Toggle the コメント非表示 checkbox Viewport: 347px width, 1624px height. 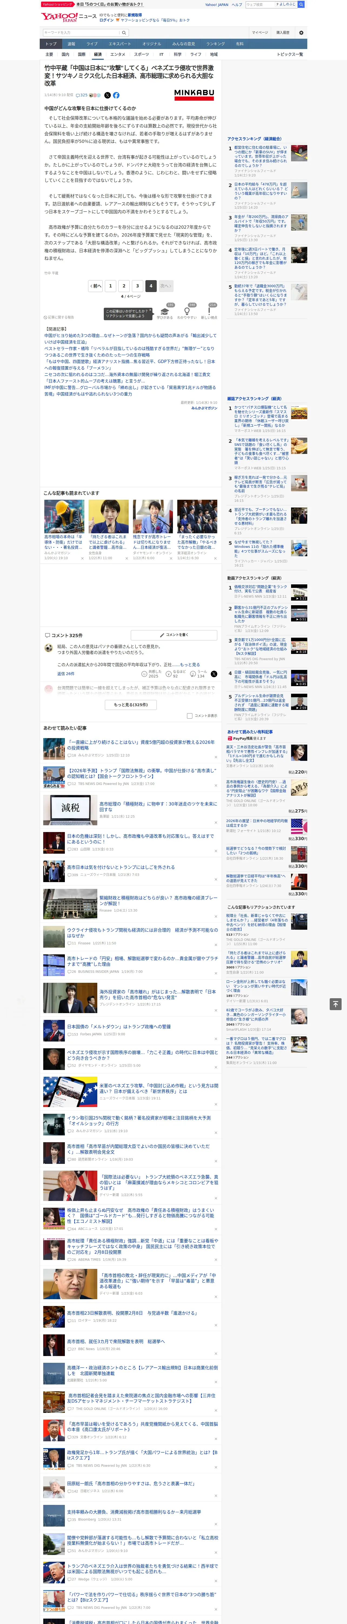(x=189, y=716)
